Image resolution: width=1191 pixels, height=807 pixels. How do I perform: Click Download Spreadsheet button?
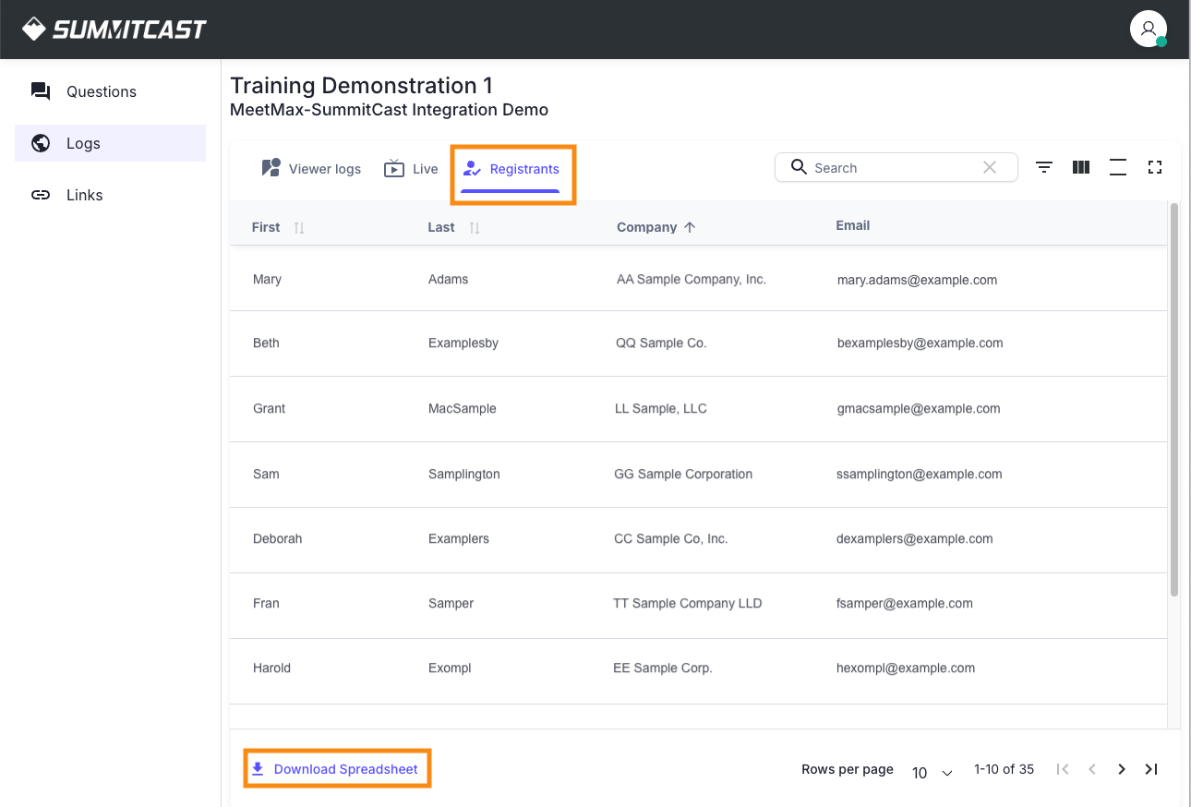[x=336, y=769]
